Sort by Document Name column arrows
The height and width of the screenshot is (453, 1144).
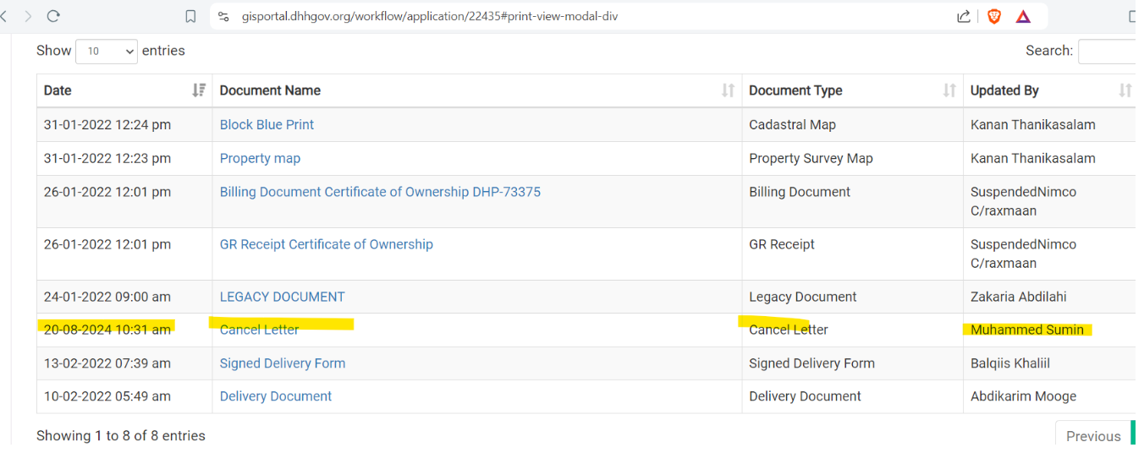tap(728, 90)
